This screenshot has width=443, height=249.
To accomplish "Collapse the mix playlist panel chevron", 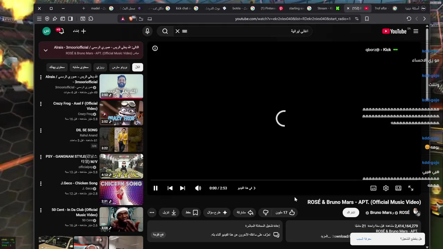I will (46, 50).
